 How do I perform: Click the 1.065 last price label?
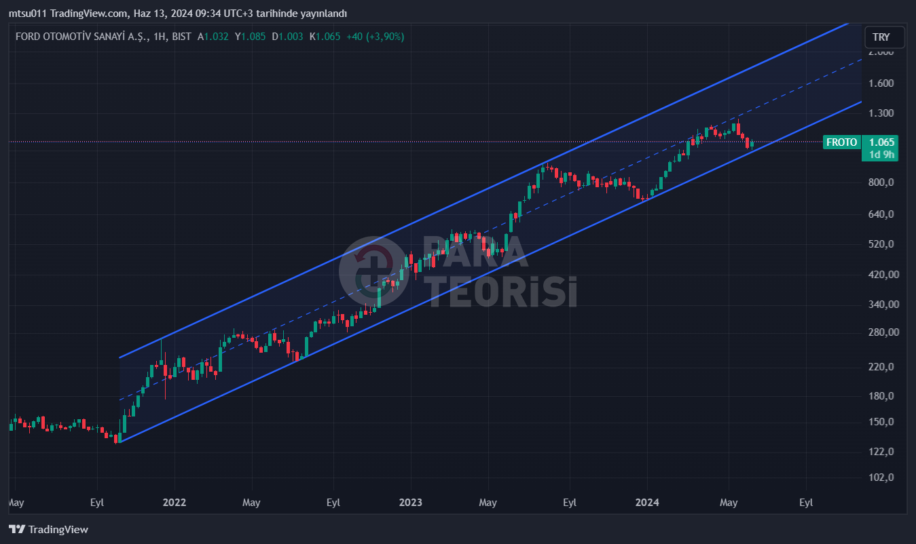click(x=880, y=142)
